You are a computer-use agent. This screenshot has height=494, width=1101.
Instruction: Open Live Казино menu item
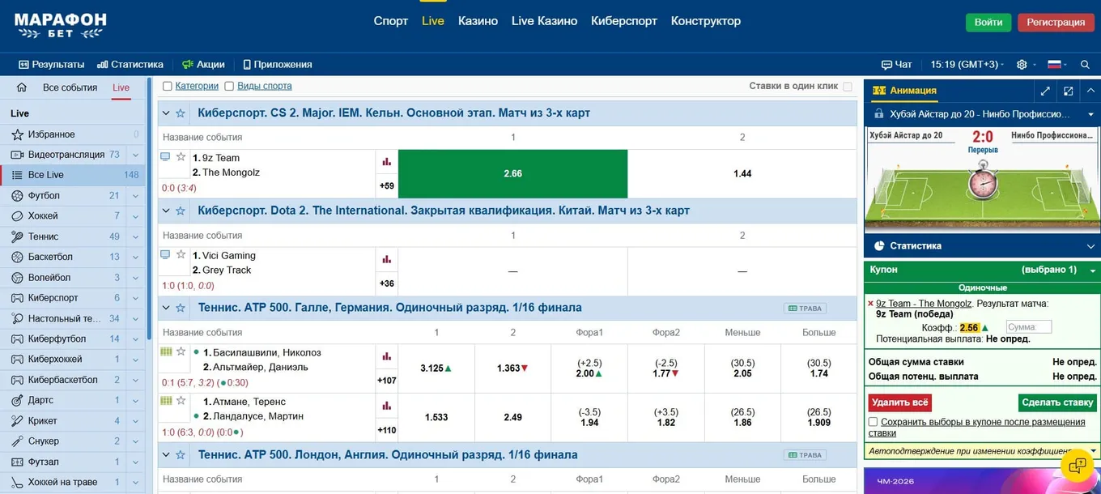(x=544, y=21)
